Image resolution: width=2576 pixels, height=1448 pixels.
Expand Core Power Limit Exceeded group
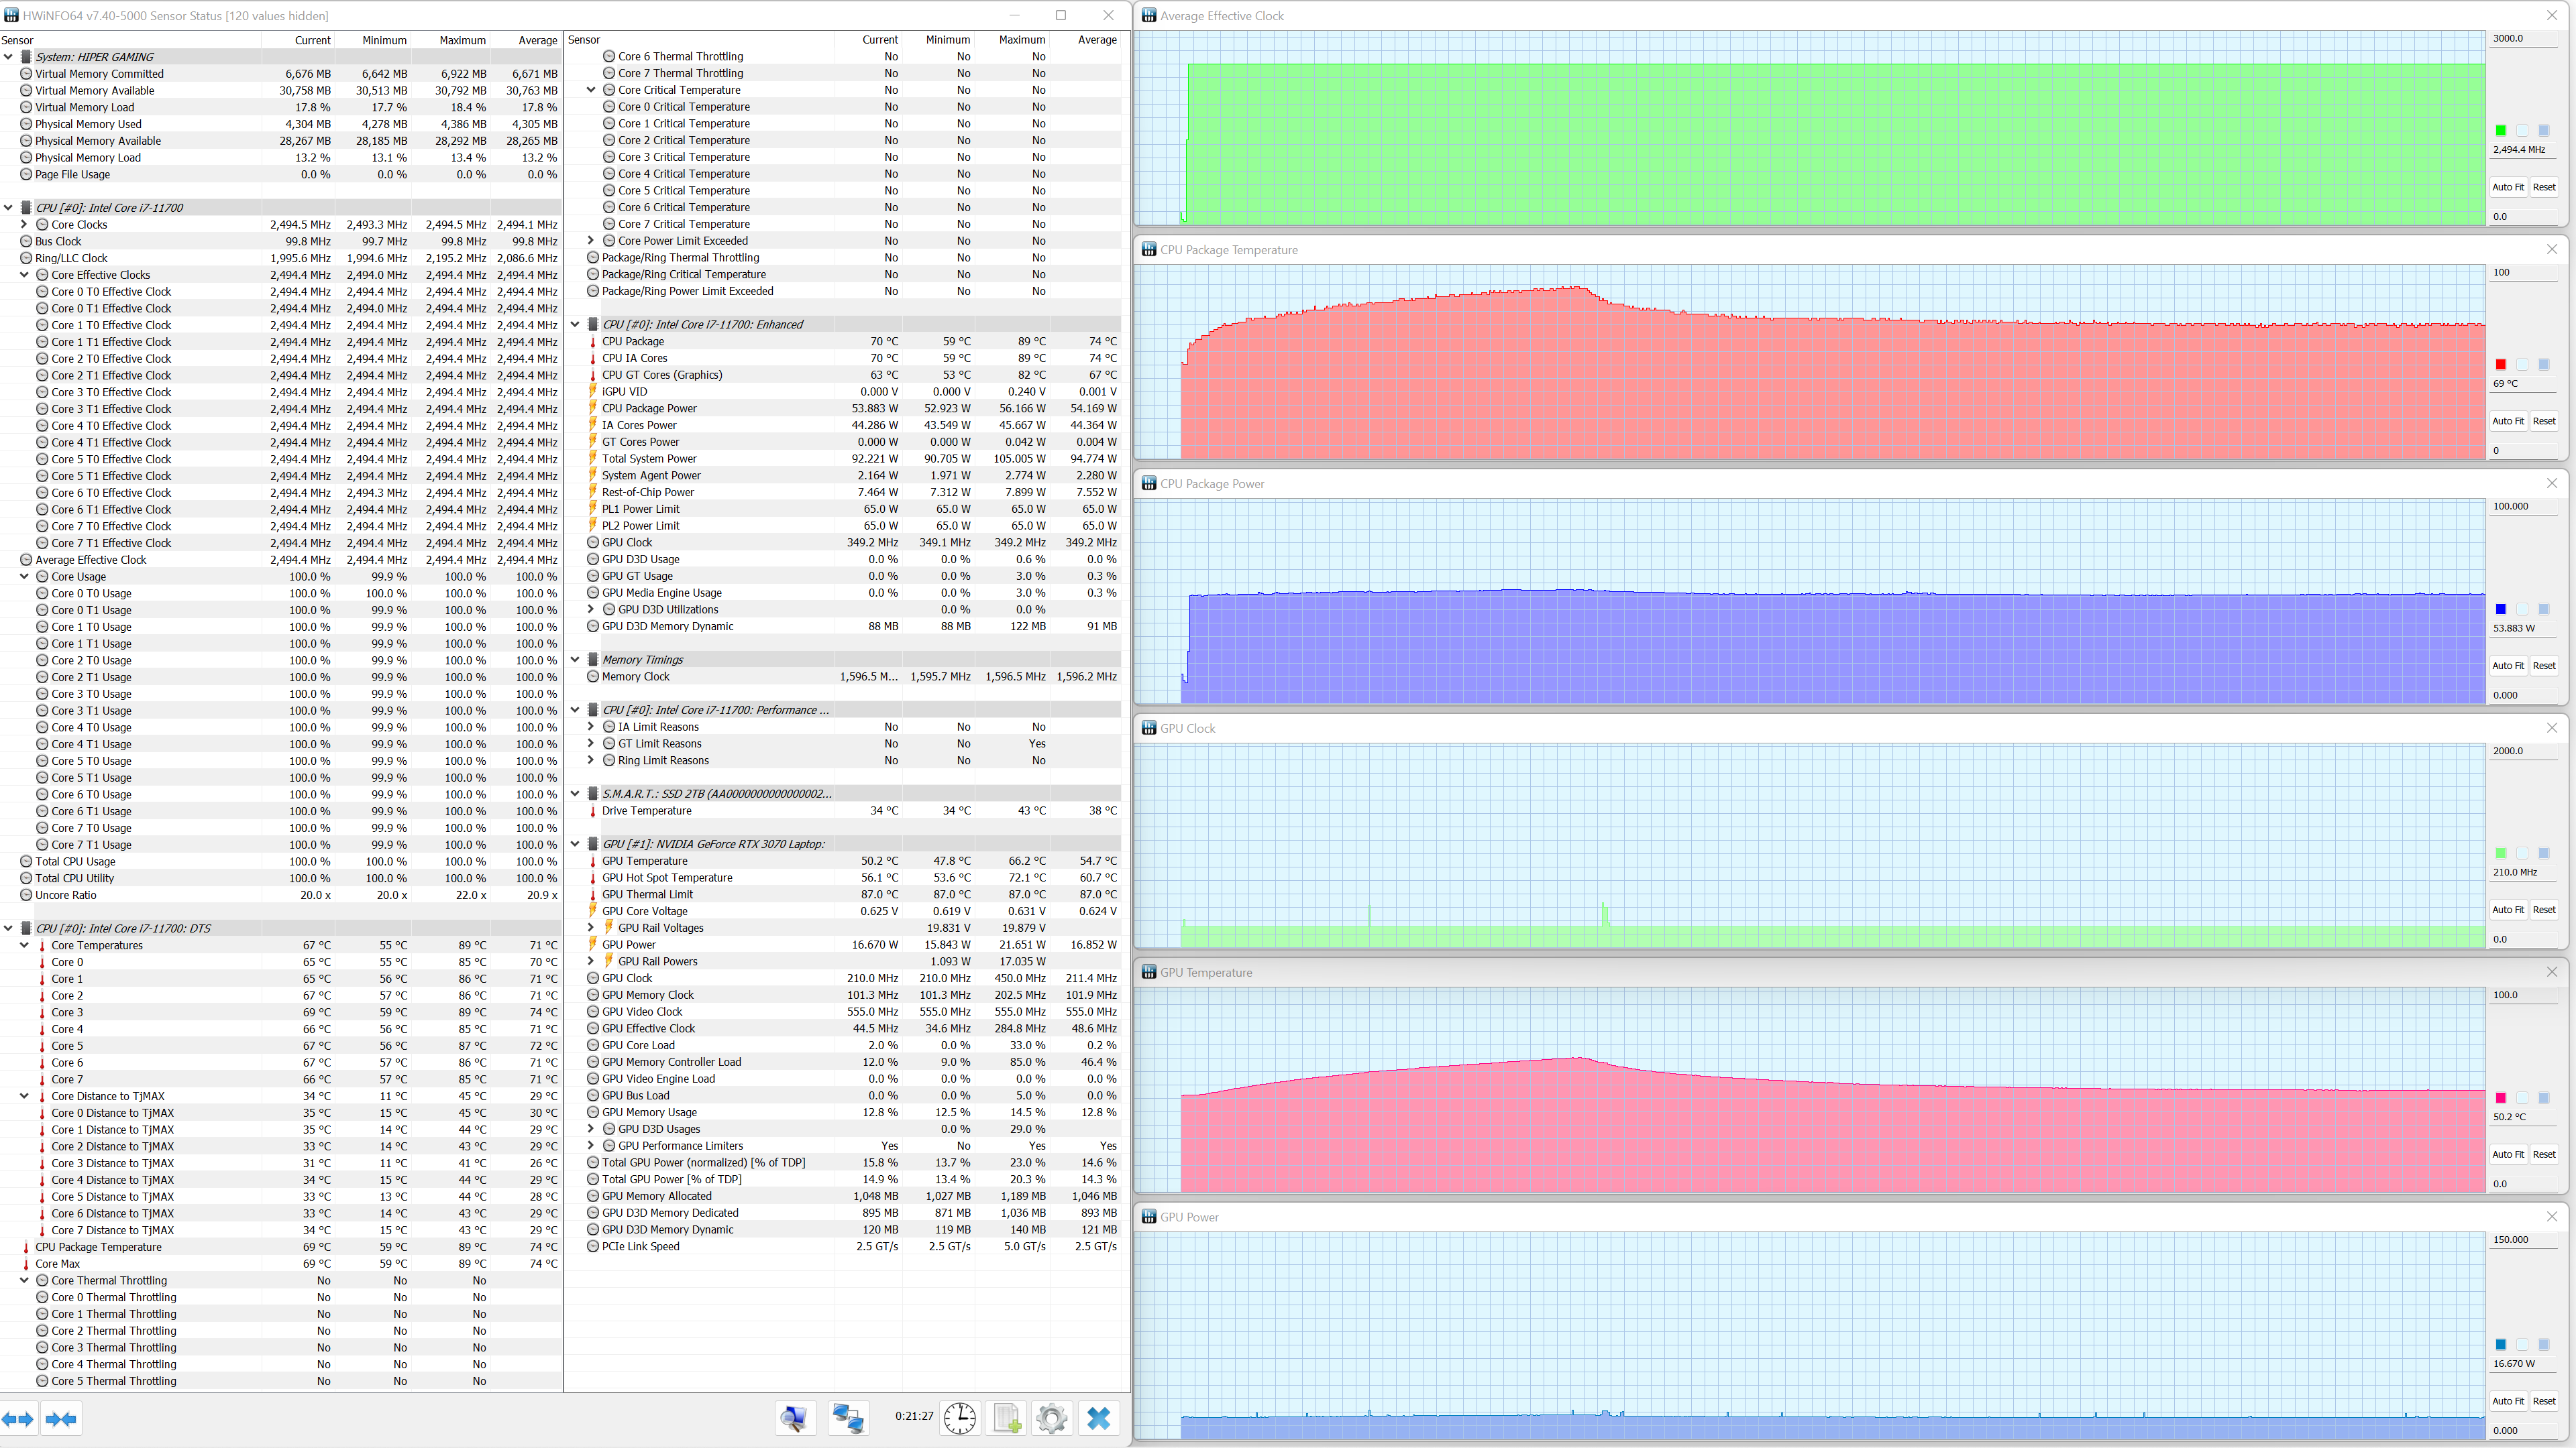tap(591, 241)
